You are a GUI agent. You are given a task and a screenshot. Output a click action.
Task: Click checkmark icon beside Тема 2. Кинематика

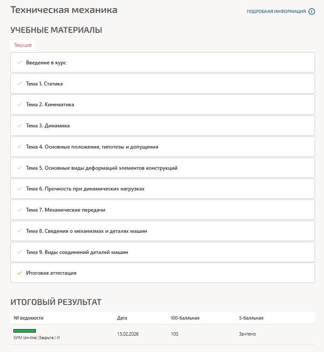19,105
